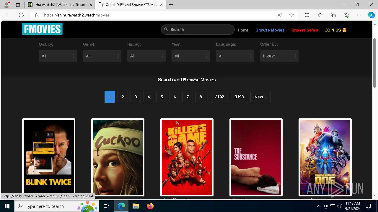378x212 pixels.
Task: Go to page 4
Action: [x=149, y=97]
